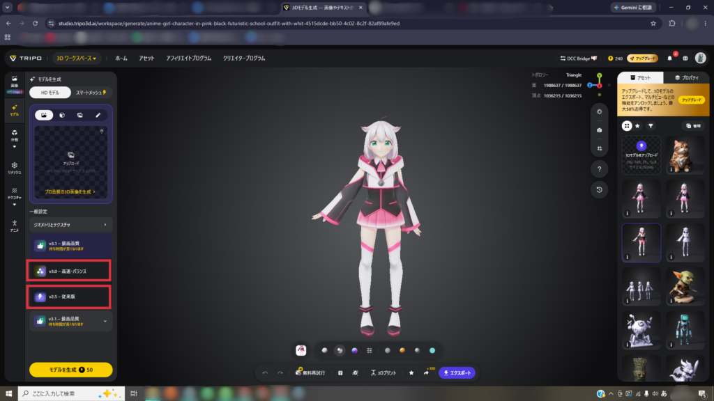
Task: Click the モデルを生成 generate button
Action: 70,370
